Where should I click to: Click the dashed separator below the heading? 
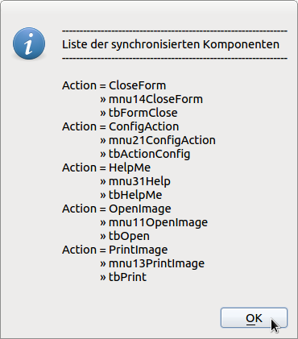pos(175,58)
